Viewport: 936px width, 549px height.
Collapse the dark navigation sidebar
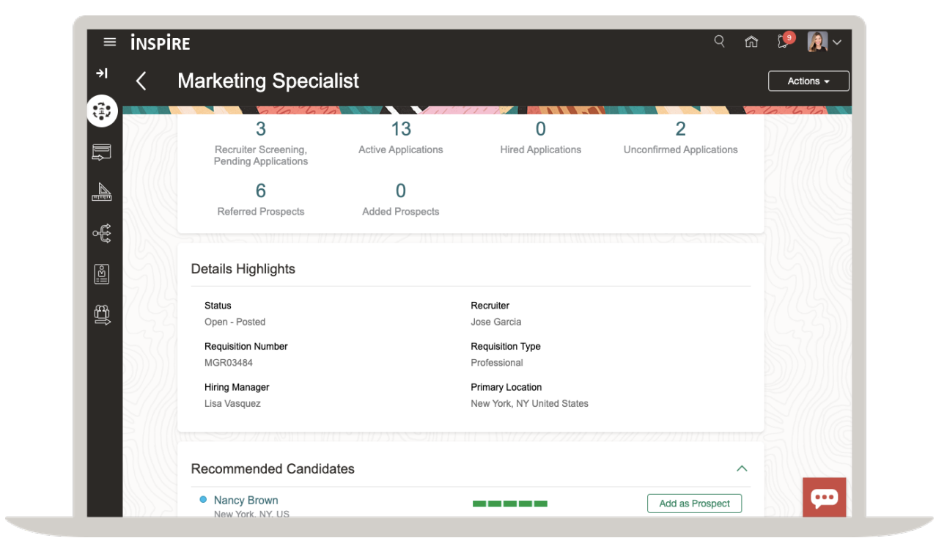point(102,73)
